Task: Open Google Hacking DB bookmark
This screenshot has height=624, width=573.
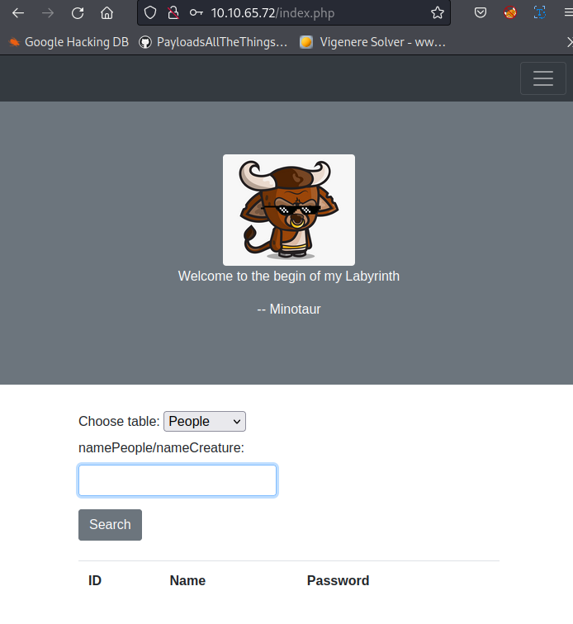Action: click(x=69, y=42)
